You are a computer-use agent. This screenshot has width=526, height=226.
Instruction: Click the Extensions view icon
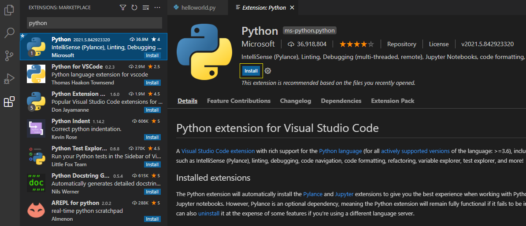point(9,102)
